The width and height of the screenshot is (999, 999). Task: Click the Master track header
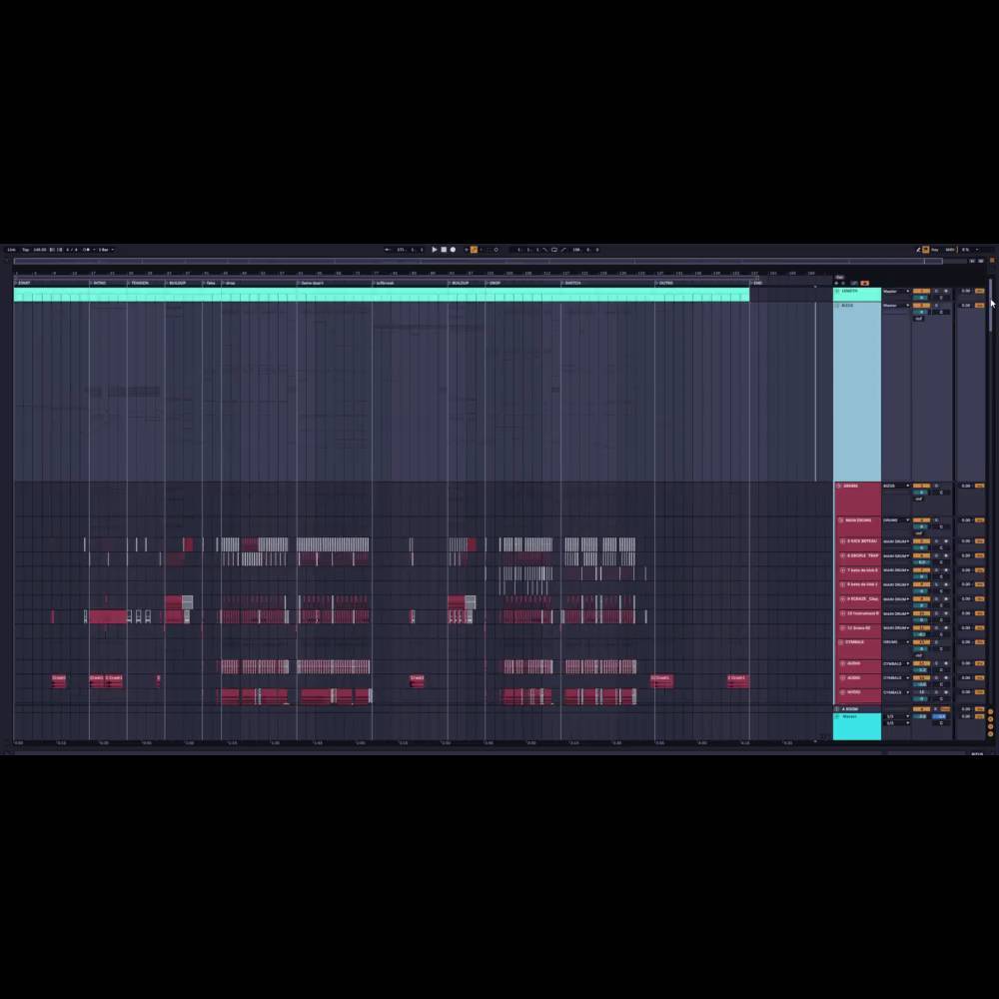(856, 726)
